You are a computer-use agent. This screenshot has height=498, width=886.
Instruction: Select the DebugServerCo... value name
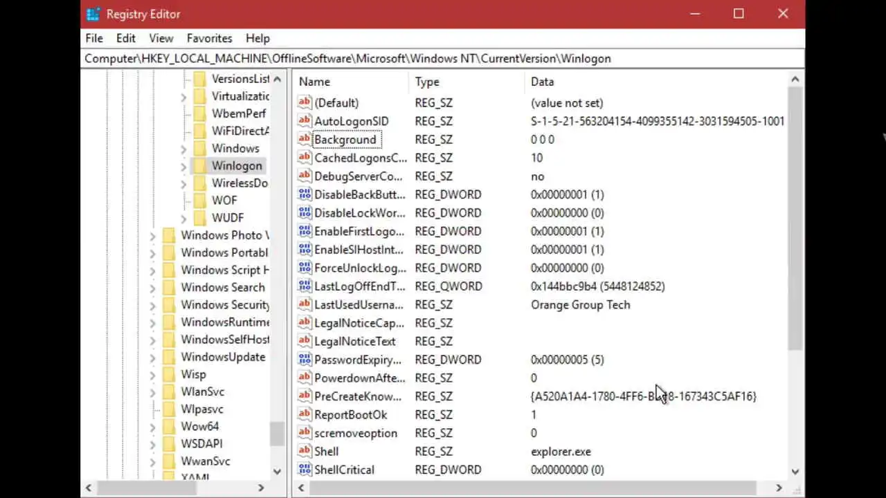coord(358,176)
